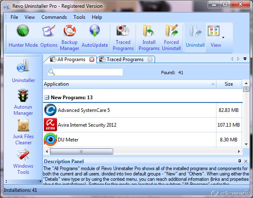Close the Description Panel
The height and width of the screenshot is (198, 253).
click(246, 161)
